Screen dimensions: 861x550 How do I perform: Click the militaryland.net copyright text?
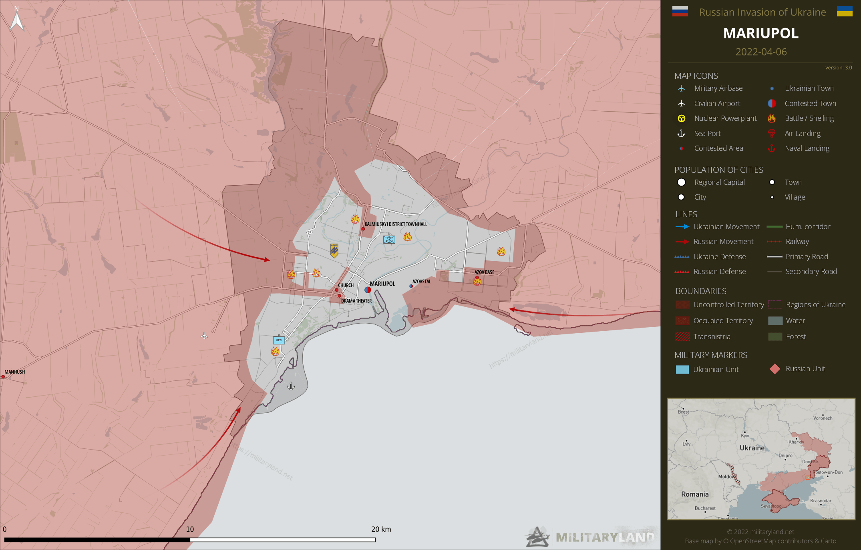point(760,532)
